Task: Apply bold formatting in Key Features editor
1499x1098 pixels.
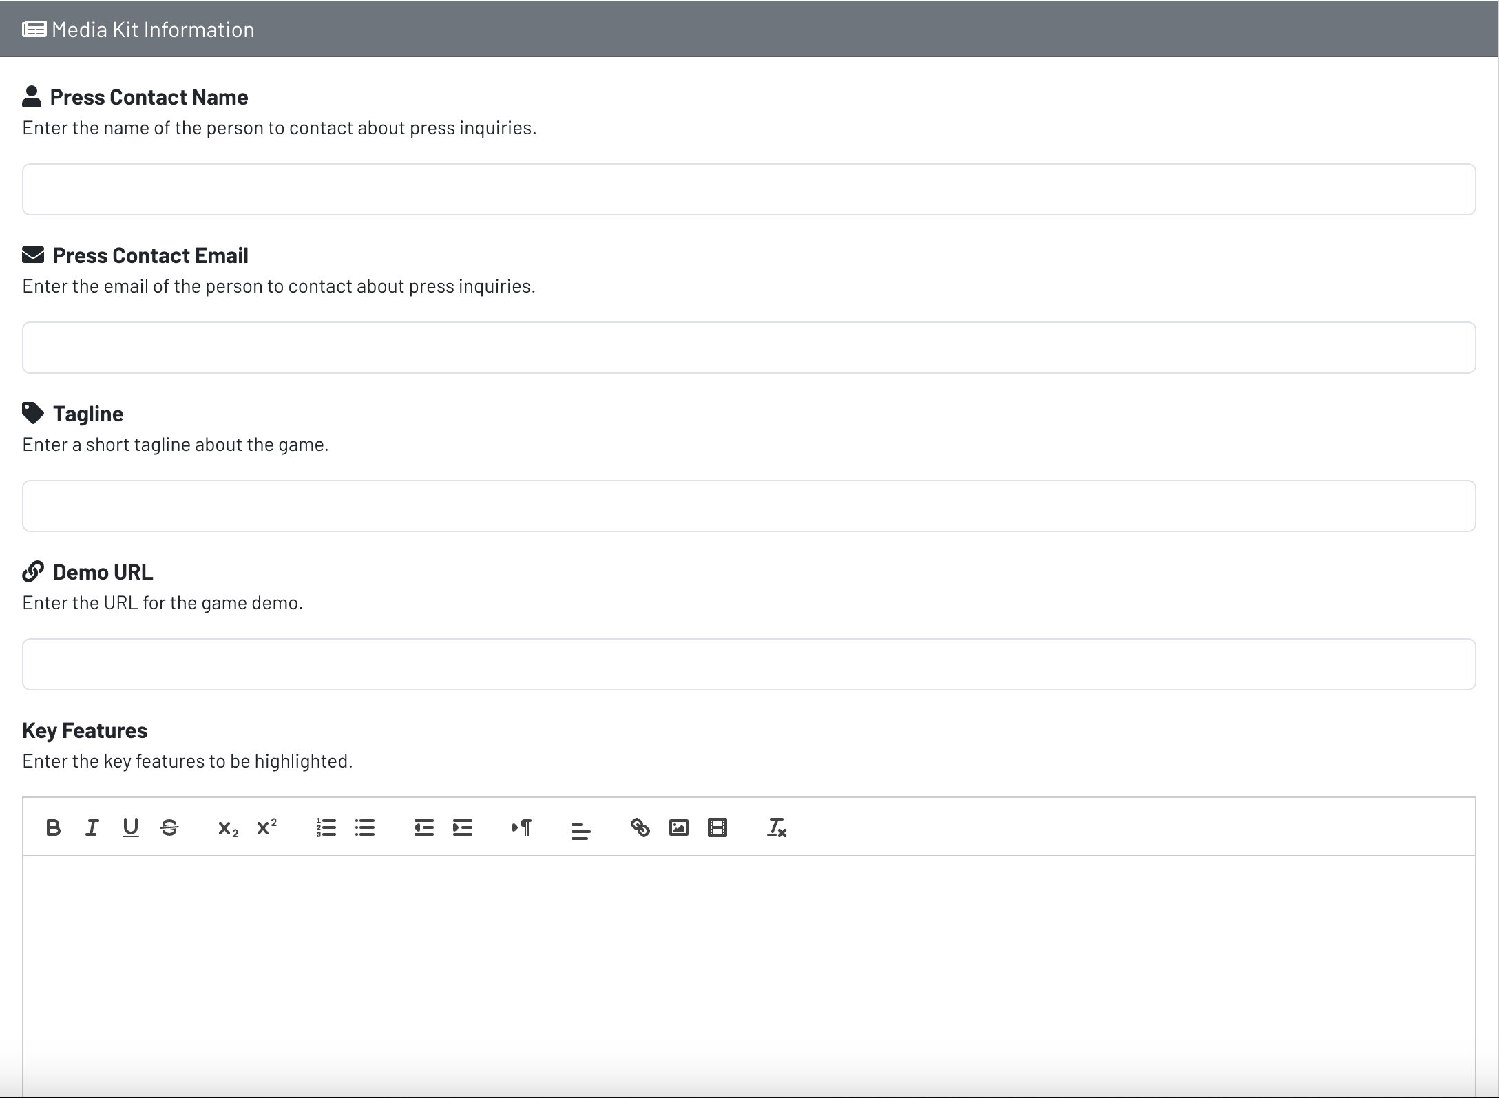Action: [x=53, y=827]
